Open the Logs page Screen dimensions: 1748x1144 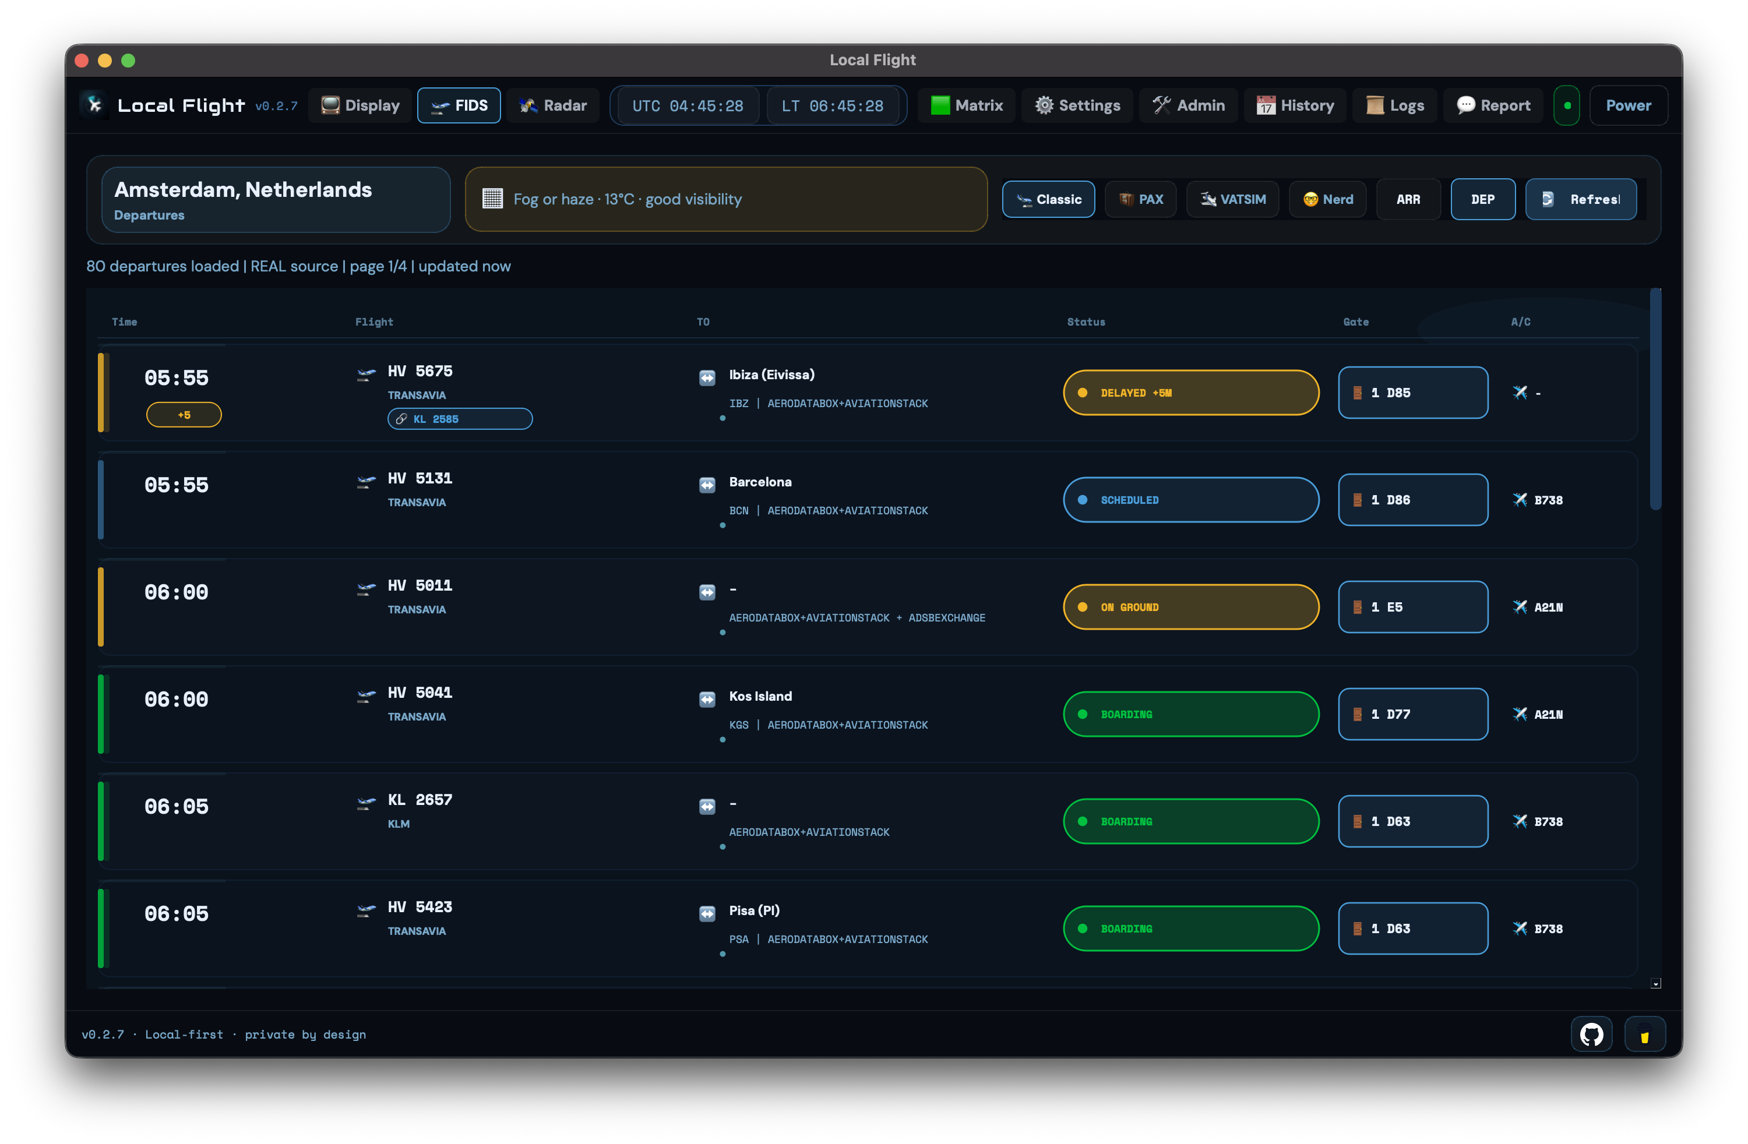pyautogui.click(x=1394, y=105)
